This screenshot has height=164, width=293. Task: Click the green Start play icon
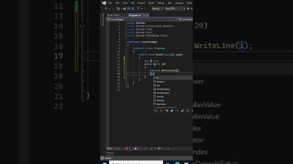[x=188, y=9]
